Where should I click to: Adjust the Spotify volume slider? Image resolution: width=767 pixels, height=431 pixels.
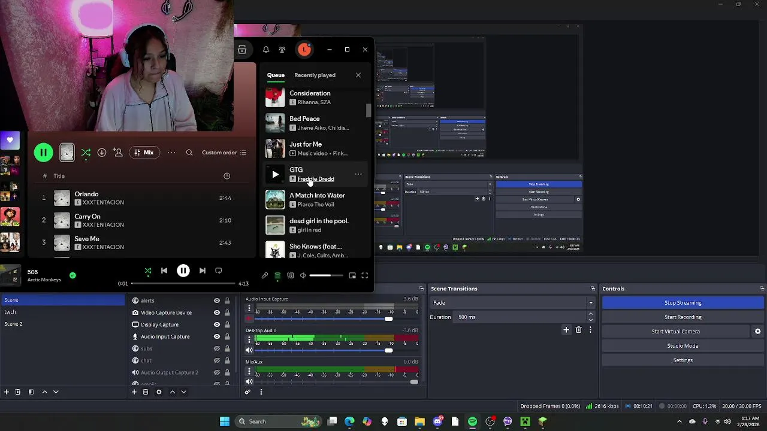pos(326,276)
